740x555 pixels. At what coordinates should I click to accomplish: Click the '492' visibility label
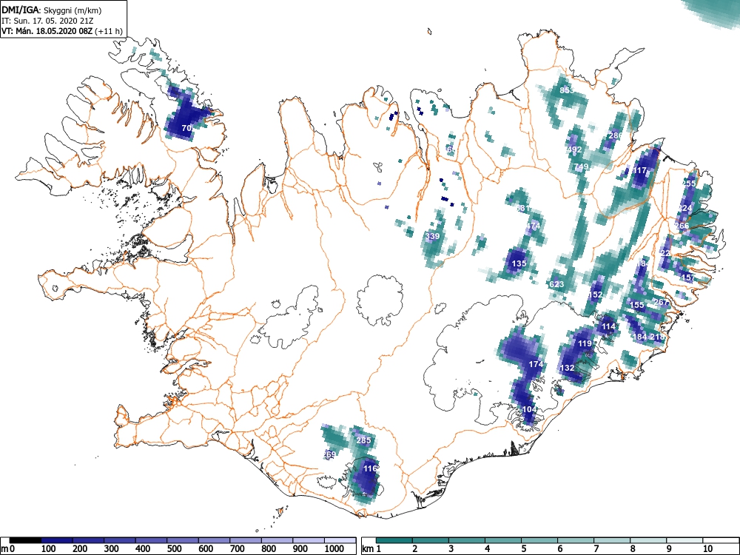(x=574, y=149)
